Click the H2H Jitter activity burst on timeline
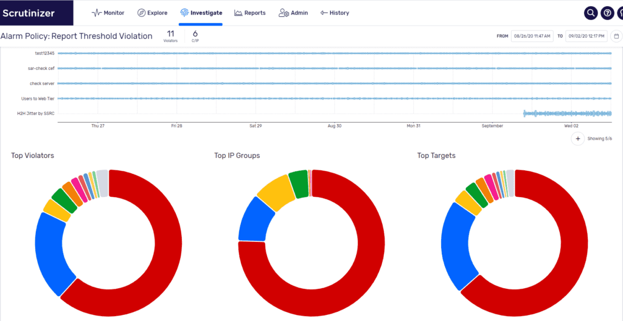623x321 pixels. pyautogui.click(x=568, y=114)
